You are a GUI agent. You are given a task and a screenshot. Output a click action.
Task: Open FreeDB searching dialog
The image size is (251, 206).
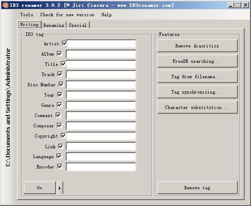(197, 61)
